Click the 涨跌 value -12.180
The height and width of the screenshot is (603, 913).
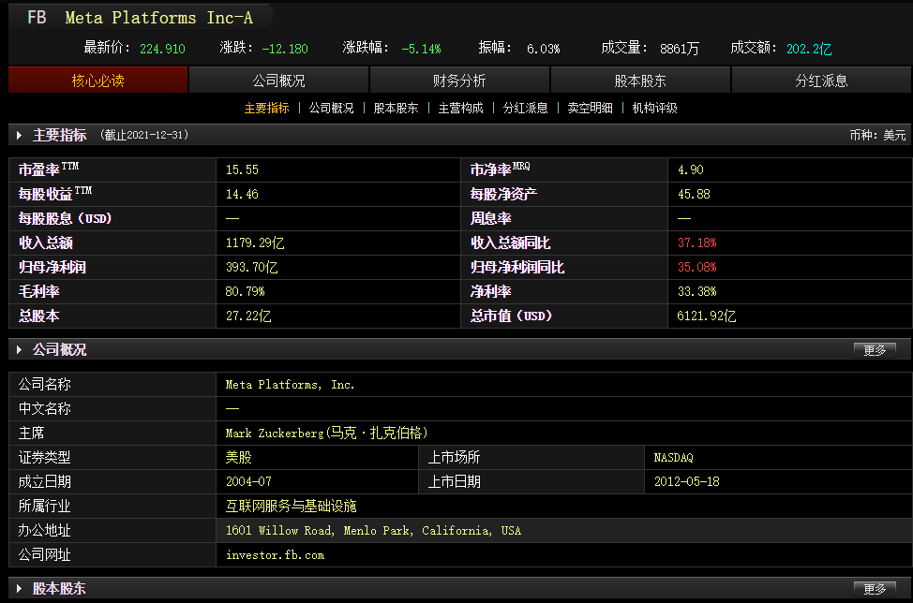(x=285, y=49)
